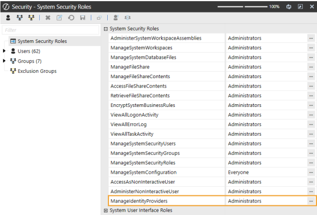317x215 pixels.
Task: Open ellipsis for AccessAsNonInteractiveUser row
Action: coord(311,182)
